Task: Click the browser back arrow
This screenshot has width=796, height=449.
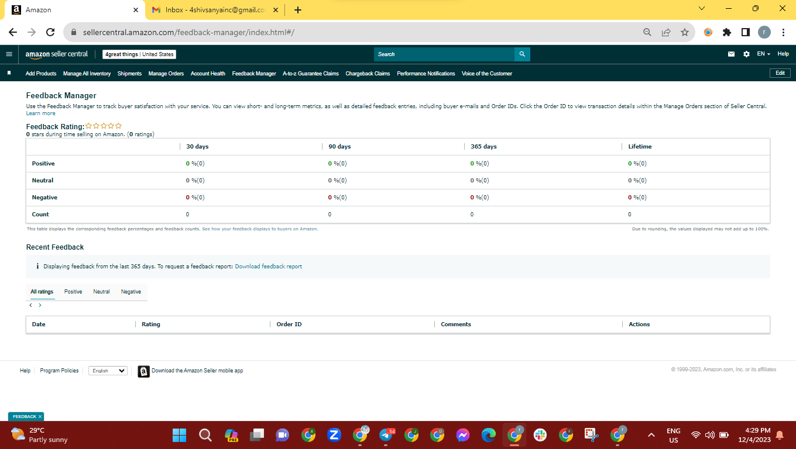Action: 13,32
